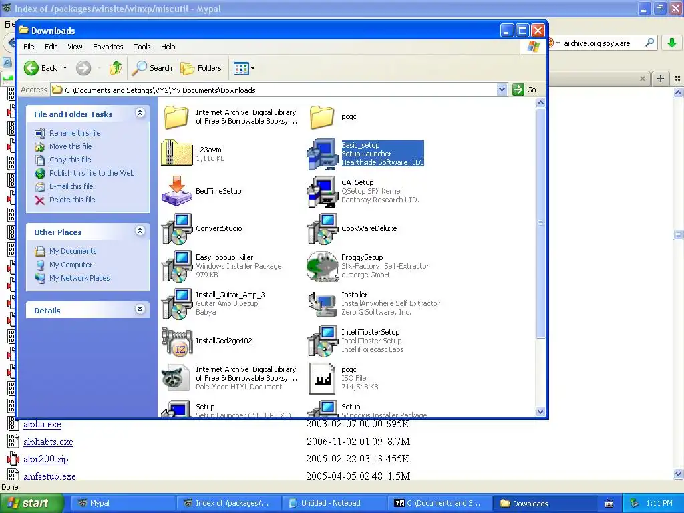
Task: Select the pcgc folder icon
Action: click(x=322, y=116)
